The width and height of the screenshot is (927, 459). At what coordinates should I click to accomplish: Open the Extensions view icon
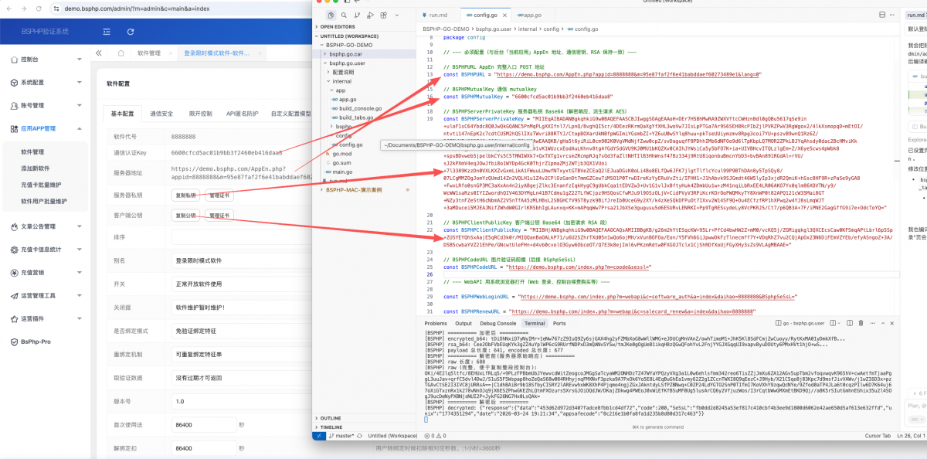pos(383,15)
